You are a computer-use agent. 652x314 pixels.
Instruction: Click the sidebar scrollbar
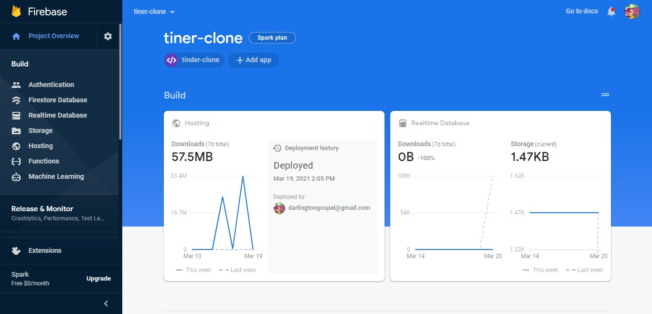[120, 81]
